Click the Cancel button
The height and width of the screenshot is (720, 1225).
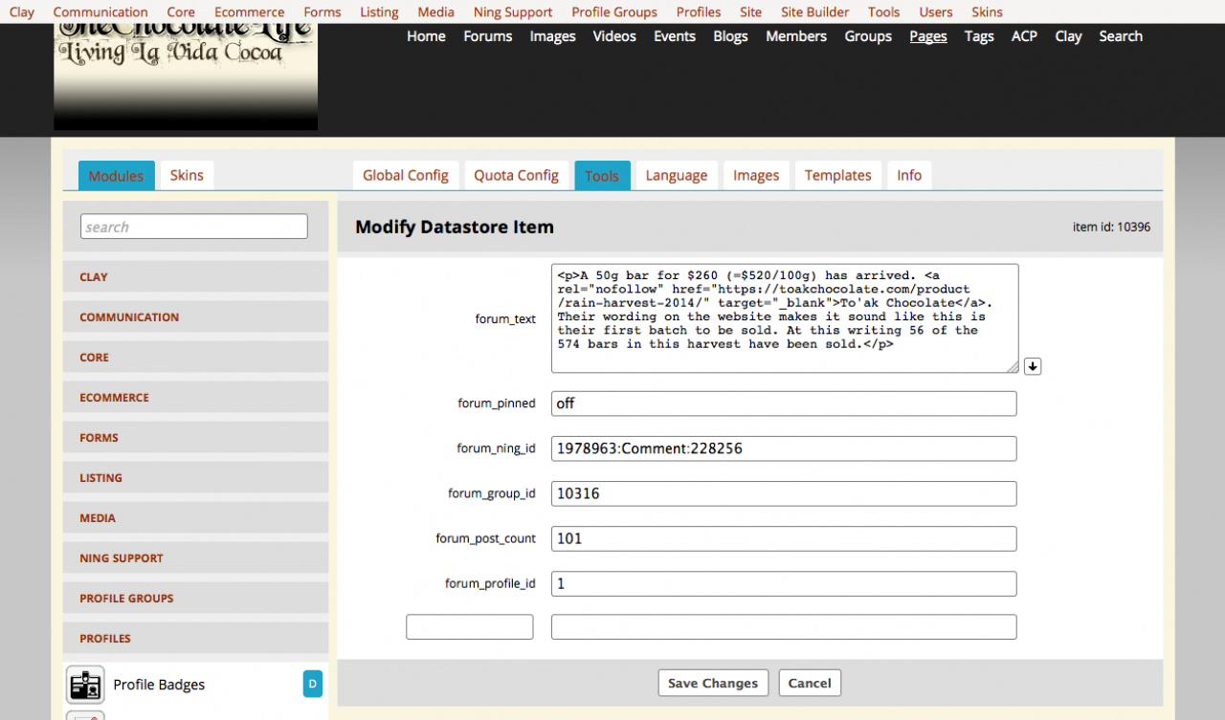point(810,683)
